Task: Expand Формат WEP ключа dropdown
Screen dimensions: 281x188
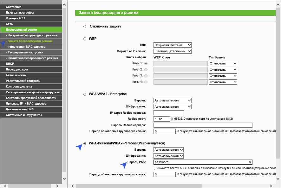Action: point(173,51)
